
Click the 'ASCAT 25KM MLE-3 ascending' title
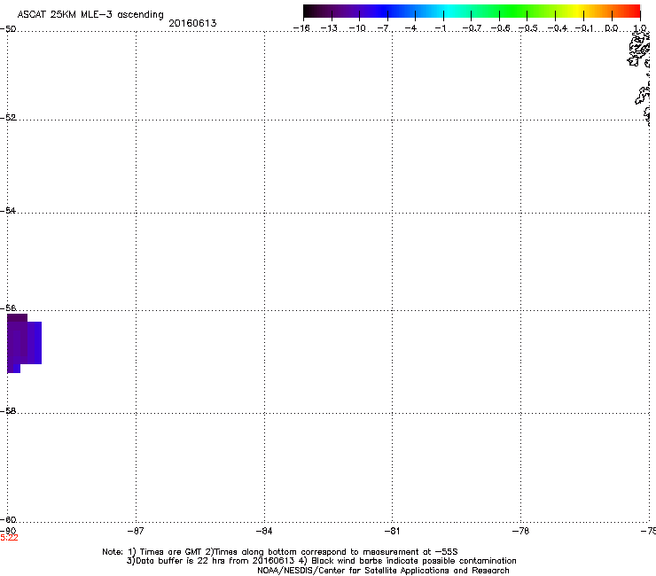click(x=90, y=15)
